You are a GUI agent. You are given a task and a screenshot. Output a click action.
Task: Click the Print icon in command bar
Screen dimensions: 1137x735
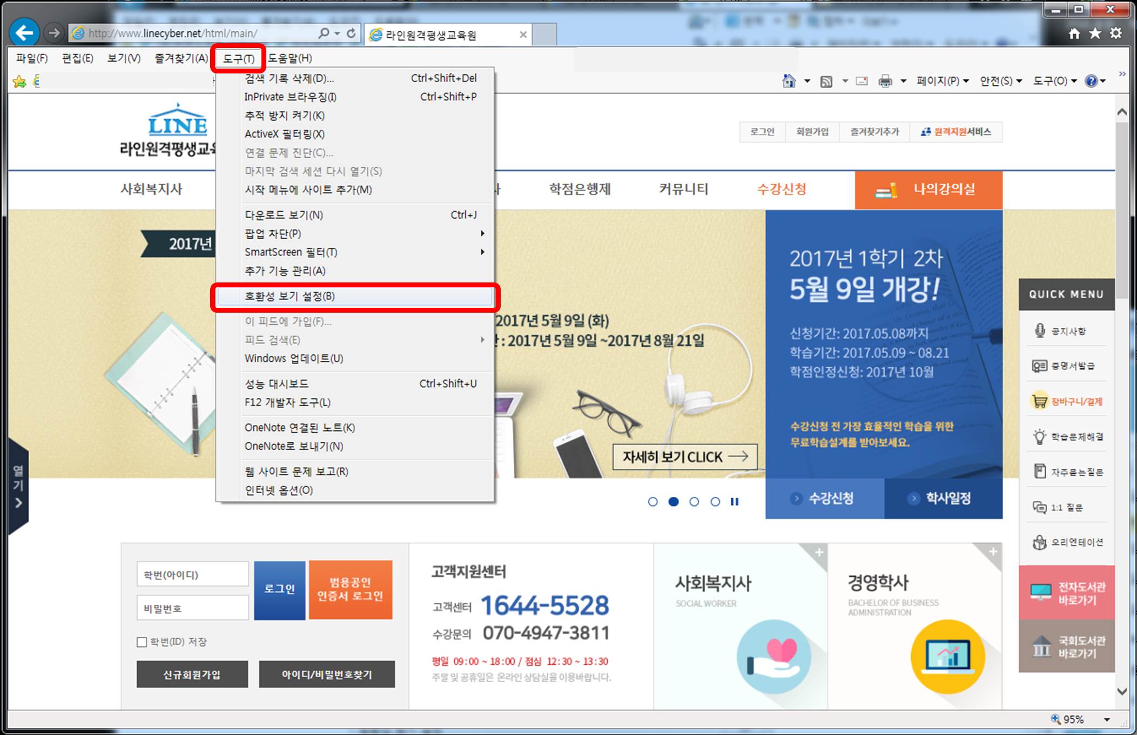tap(885, 81)
